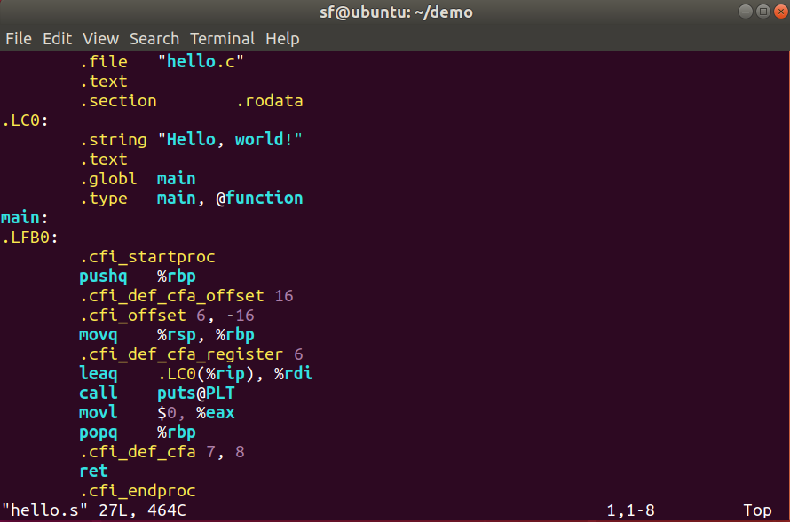Click the .string directive
The height and width of the screenshot is (522, 790).
tap(114, 140)
